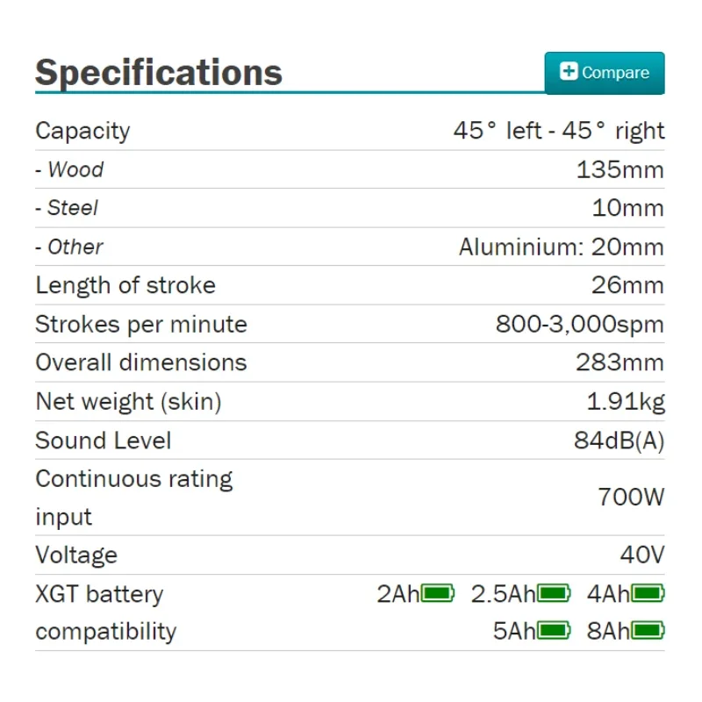The height and width of the screenshot is (702, 702).
Task: Click the 2Ah battery icon
Action: click(438, 594)
